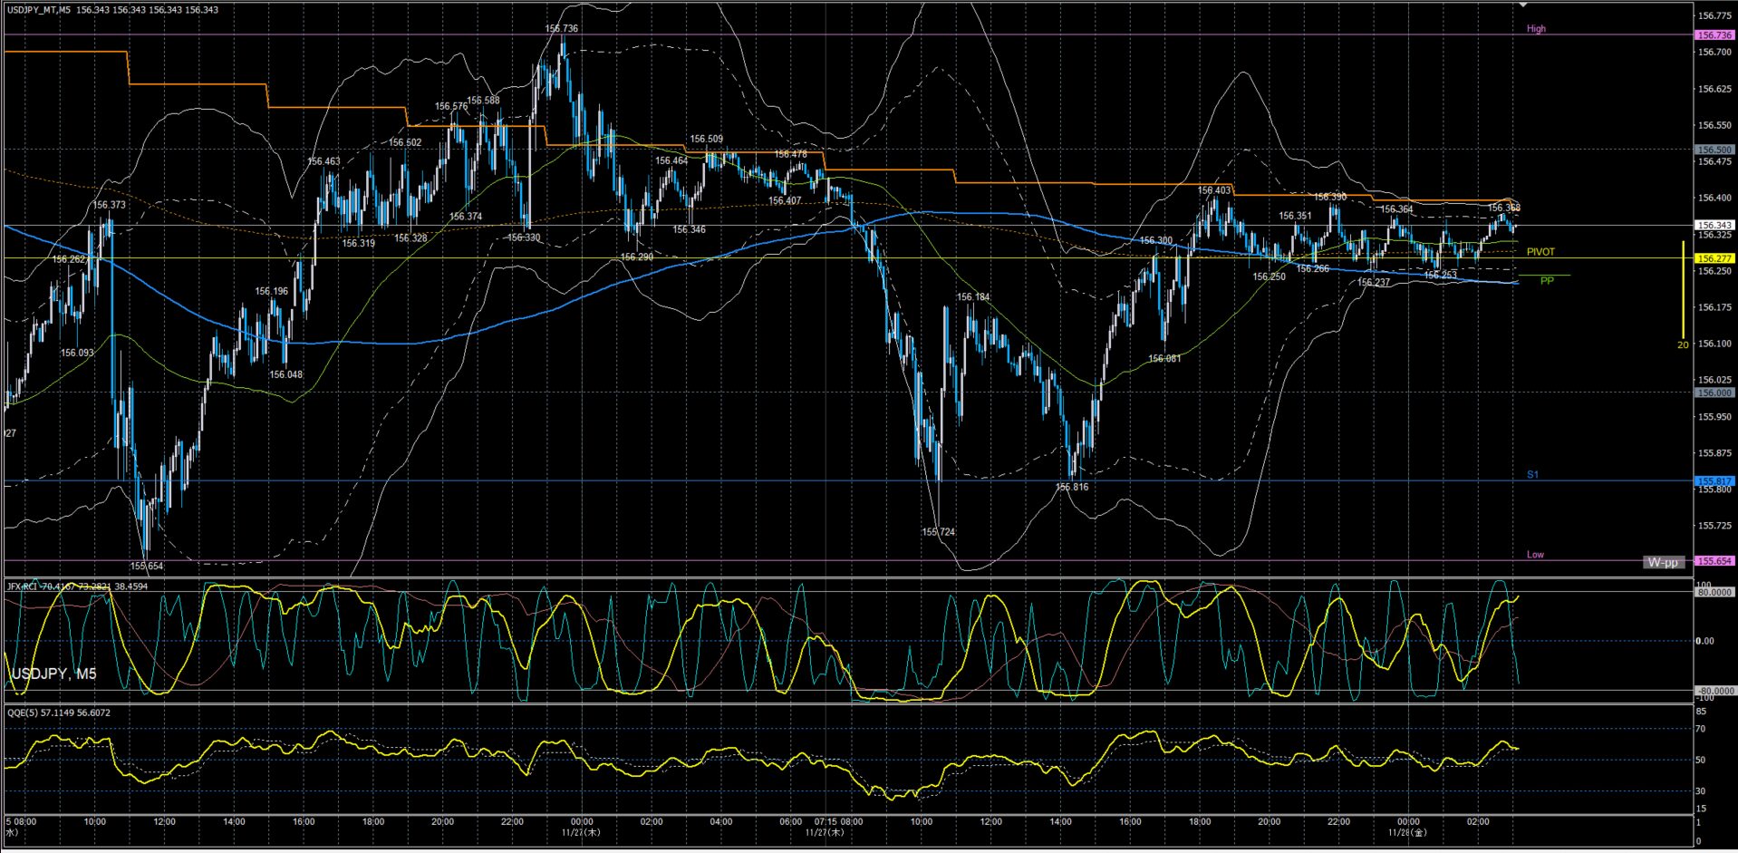The image size is (1738, 853).
Task: Click the gray 156.000 price level tag
Action: [1714, 393]
